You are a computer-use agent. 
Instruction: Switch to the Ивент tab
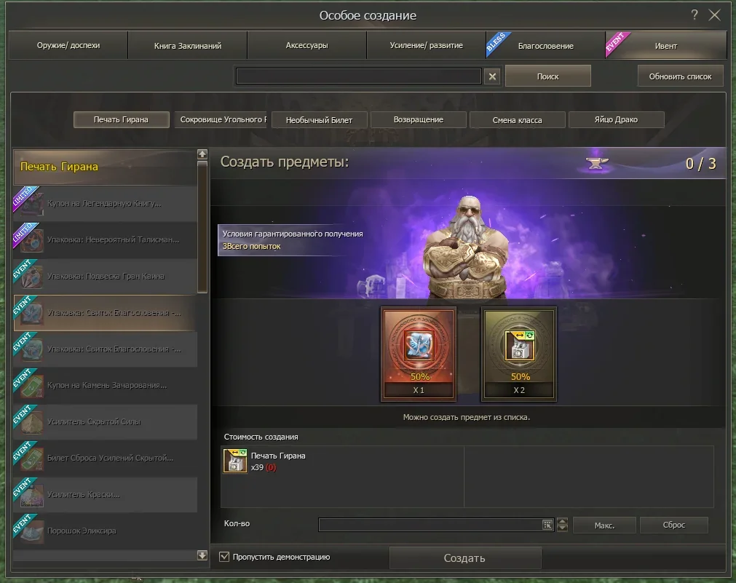666,46
